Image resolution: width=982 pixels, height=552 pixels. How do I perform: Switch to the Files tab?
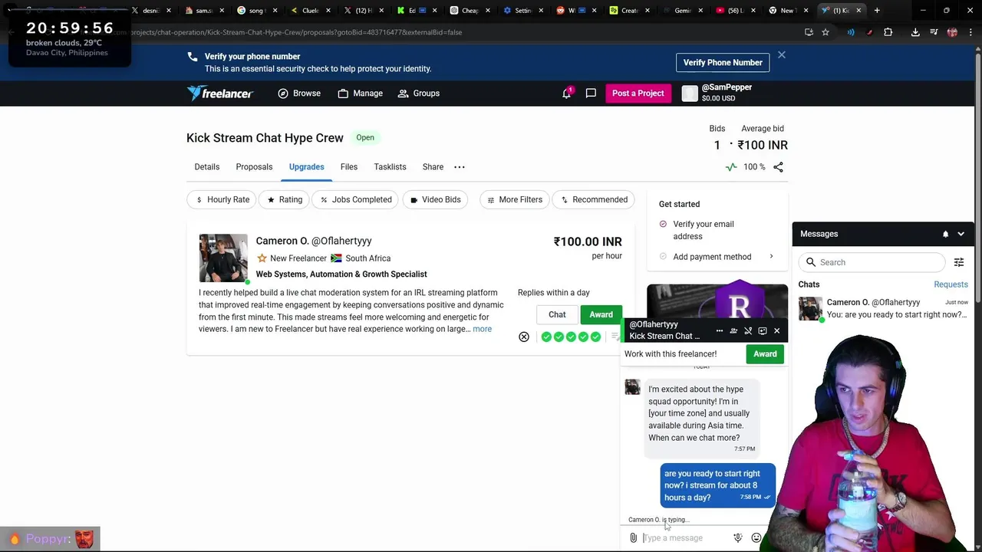(349, 167)
